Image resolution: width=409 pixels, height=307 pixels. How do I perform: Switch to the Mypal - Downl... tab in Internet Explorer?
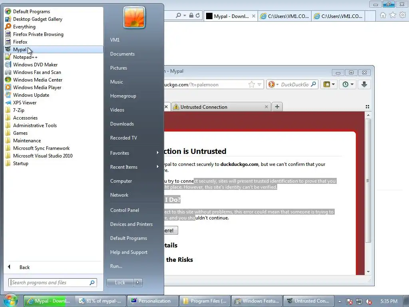click(230, 16)
